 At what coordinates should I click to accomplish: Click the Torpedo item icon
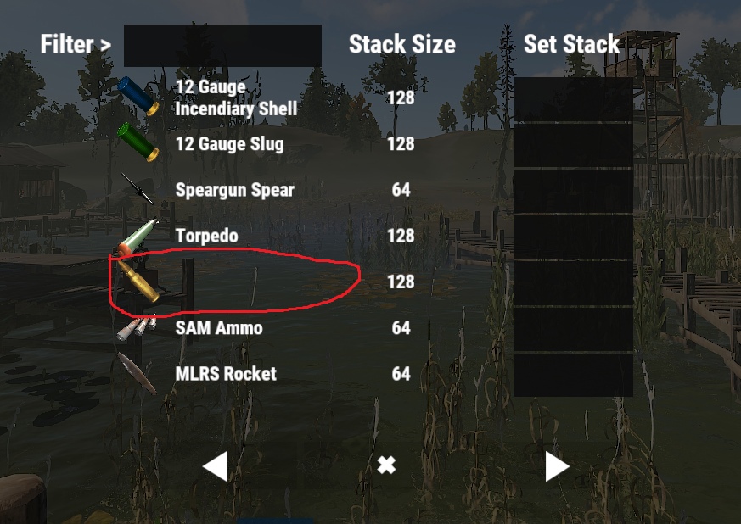click(x=138, y=237)
